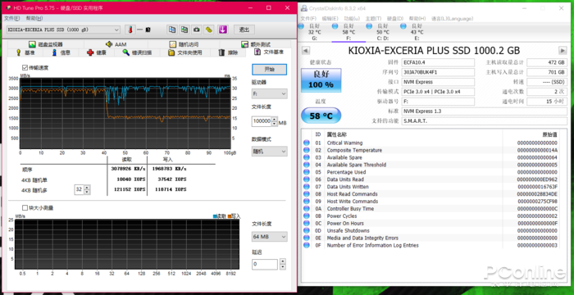Switch to the 健康 tab
This screenshot has height=295, width=574.
point(97,52)
